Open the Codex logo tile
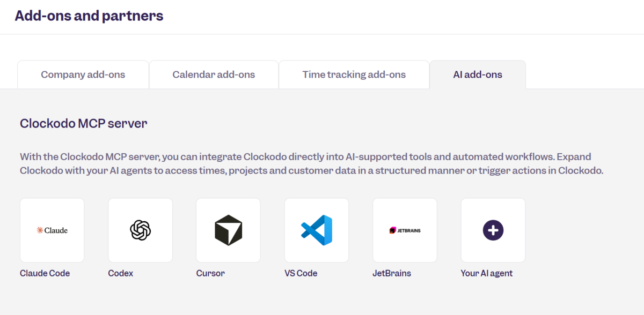Screen dimensions: 644x315 (140, 230)
